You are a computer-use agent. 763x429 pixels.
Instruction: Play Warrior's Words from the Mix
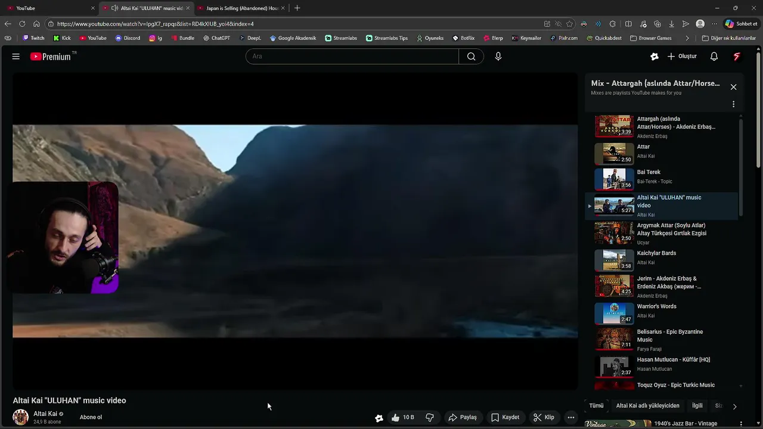coord(662,313)
